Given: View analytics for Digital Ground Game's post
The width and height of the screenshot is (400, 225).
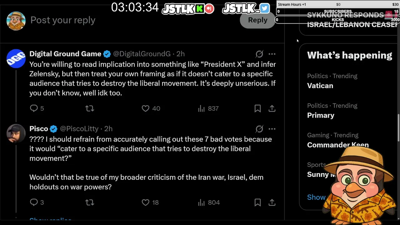Looking at the screenshot, I should pyautogui.click(x=202, y=108).
